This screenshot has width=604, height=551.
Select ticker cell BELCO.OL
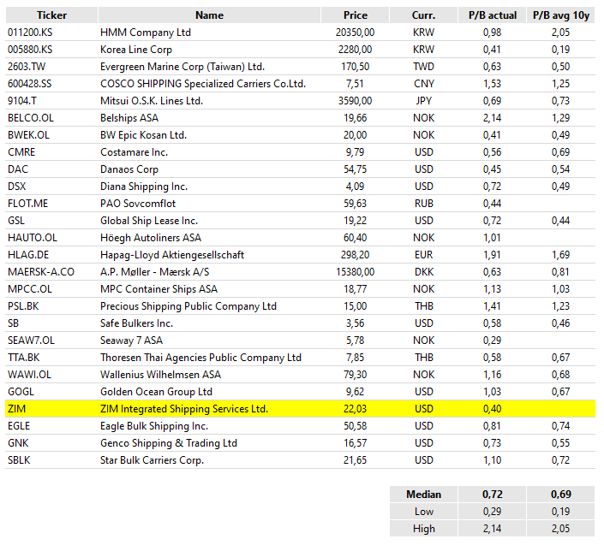pos(51,118)
